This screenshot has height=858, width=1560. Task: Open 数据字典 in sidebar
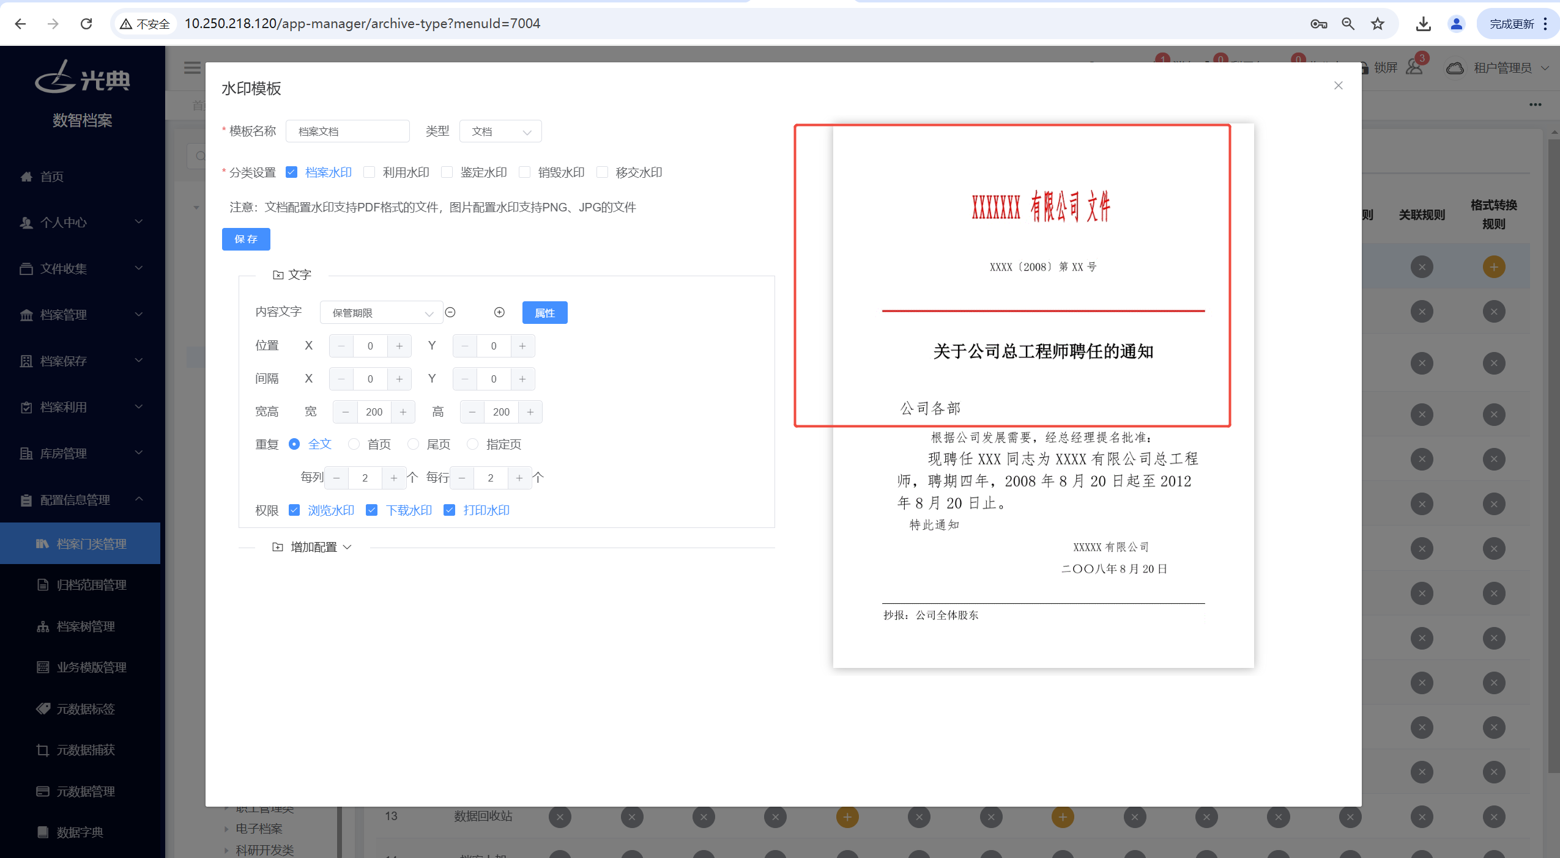click(80, 832)
